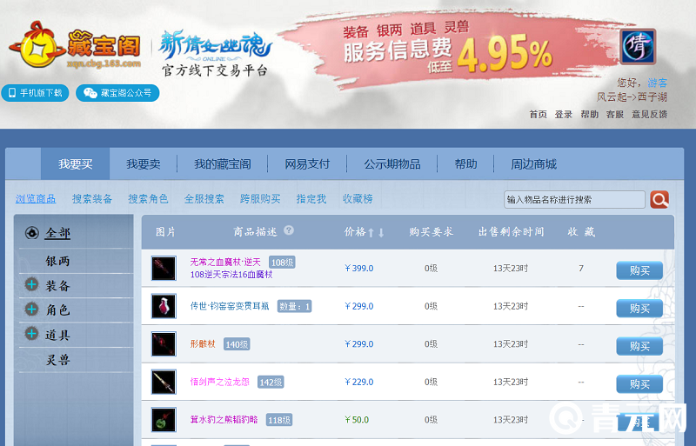Screen dimensions: 696x446
Task: Open thumbnail of 无常之血魔杖·逆天 item
Action: click(x=164, y=268)
